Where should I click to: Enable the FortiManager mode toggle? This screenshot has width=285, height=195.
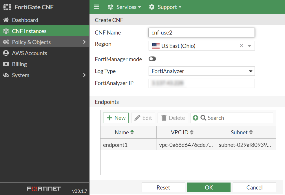tap(152, 59)
